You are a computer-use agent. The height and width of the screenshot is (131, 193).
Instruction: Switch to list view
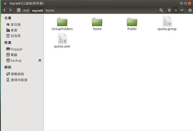point(169,10)
